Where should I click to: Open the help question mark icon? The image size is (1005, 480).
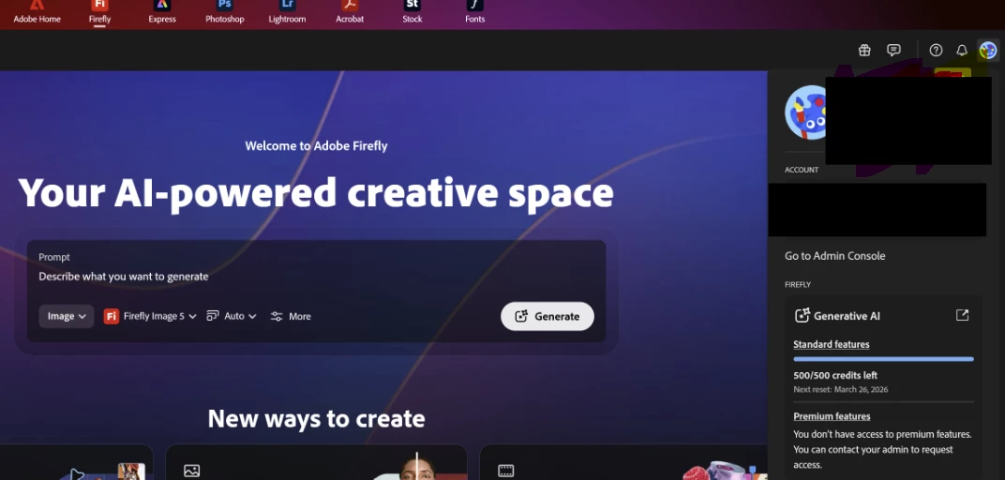936,50
